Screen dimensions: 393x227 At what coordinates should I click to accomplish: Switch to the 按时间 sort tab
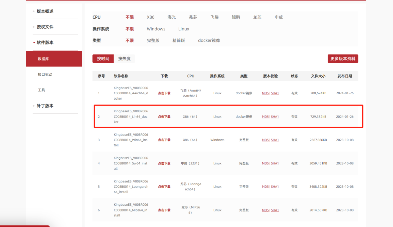point(103,59)
